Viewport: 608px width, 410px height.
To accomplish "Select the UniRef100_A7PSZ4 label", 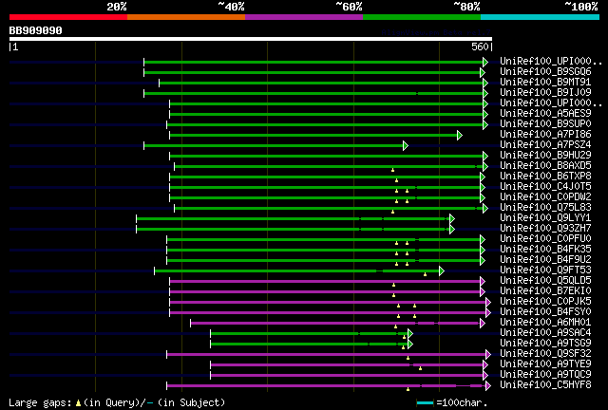I will [545, 145].
